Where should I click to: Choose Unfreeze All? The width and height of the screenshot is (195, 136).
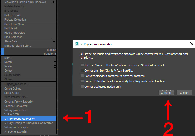pos(28,15)
